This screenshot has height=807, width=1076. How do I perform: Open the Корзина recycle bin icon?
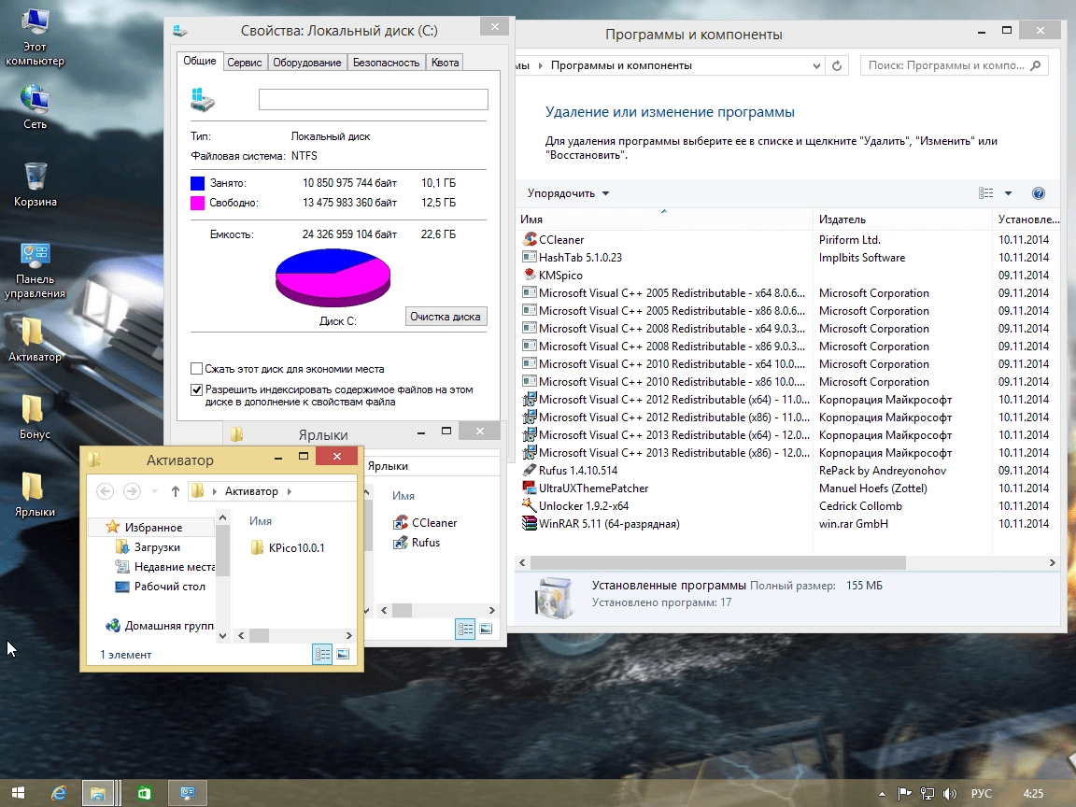(x=35, y=185)
